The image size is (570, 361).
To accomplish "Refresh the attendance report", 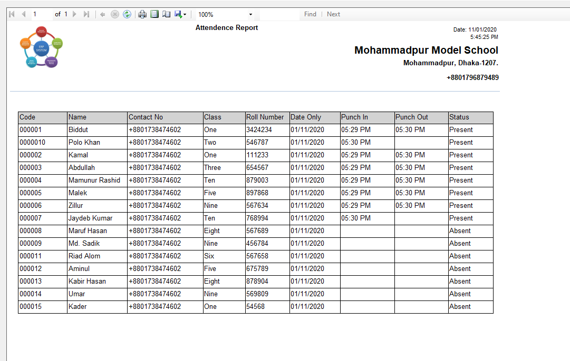I will (x=127, y=14).
